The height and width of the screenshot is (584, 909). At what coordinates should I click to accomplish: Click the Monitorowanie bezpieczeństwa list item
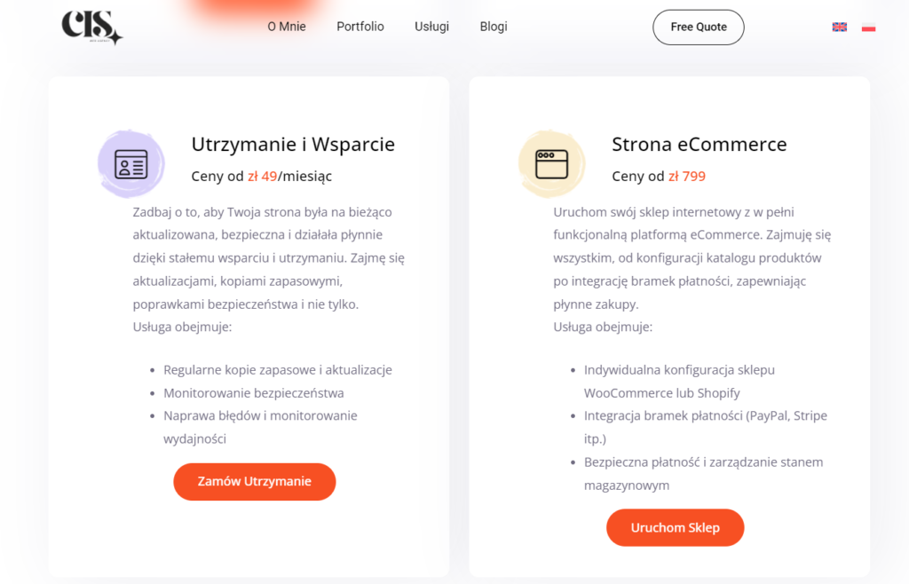coord(253,393)
